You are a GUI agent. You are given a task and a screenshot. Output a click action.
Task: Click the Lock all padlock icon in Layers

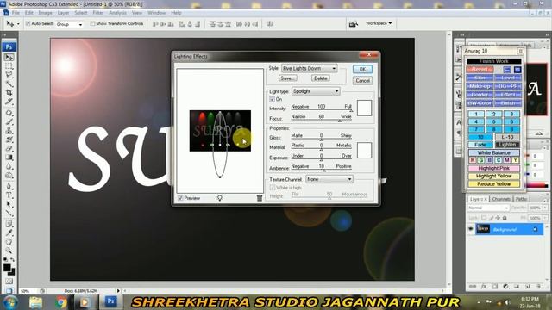pyautogui.click(x=505, y=218)
